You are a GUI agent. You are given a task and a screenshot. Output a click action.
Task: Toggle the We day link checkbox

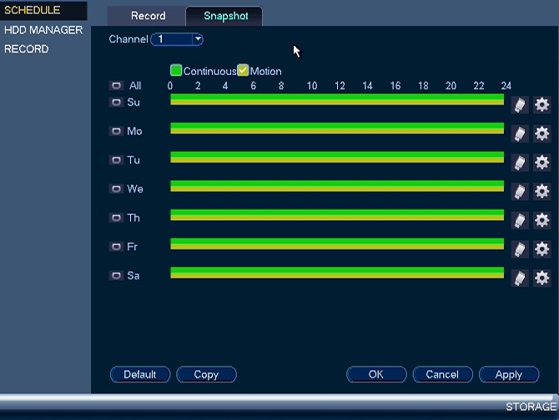click(x=116, y=189)
